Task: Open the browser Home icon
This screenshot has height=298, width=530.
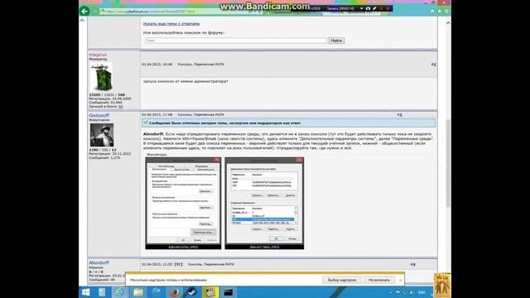Action: (432, 11)
